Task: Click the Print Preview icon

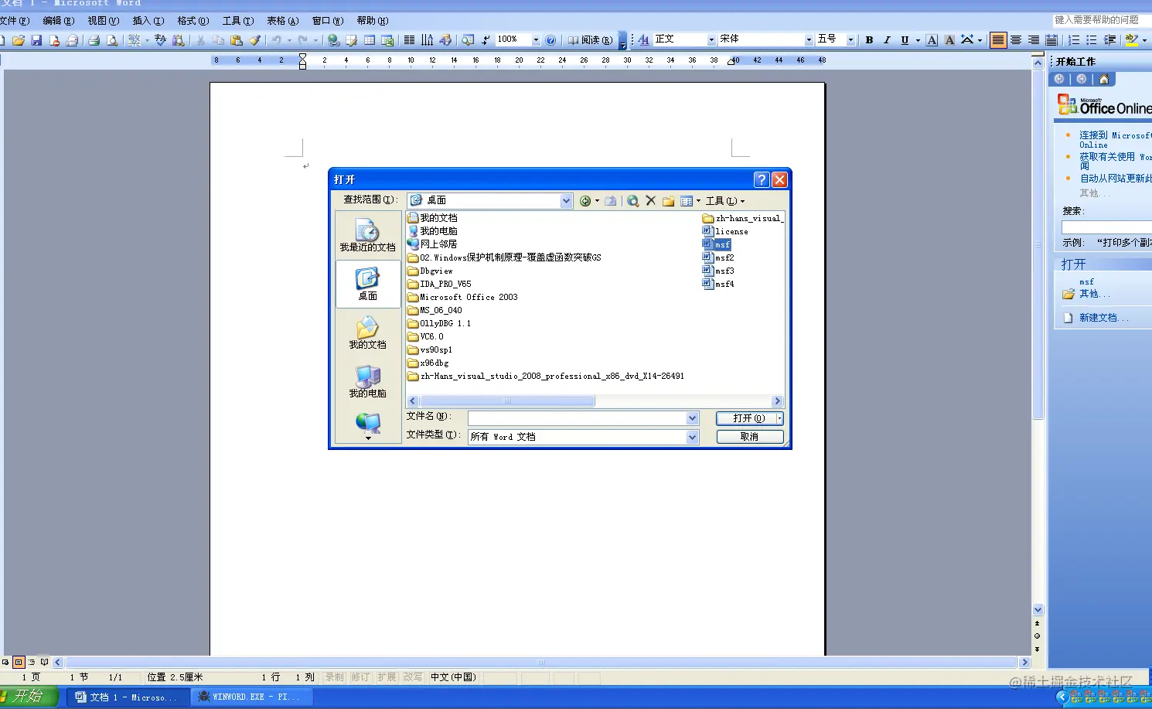Action: pos(112,40)
